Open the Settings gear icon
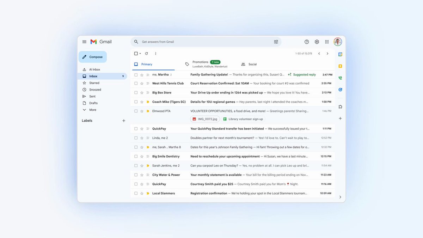 (x=317, y=42)
